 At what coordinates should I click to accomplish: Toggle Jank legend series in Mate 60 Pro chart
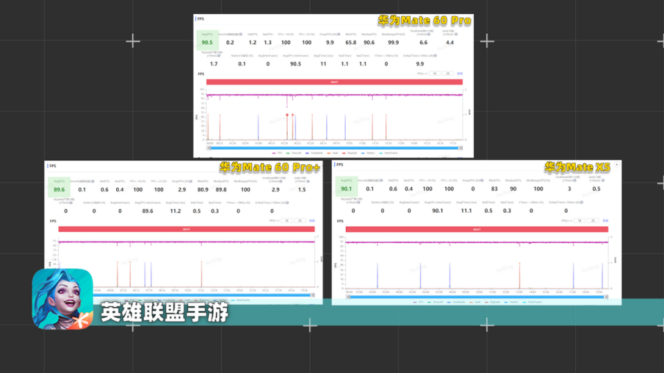tap(333, 153)
